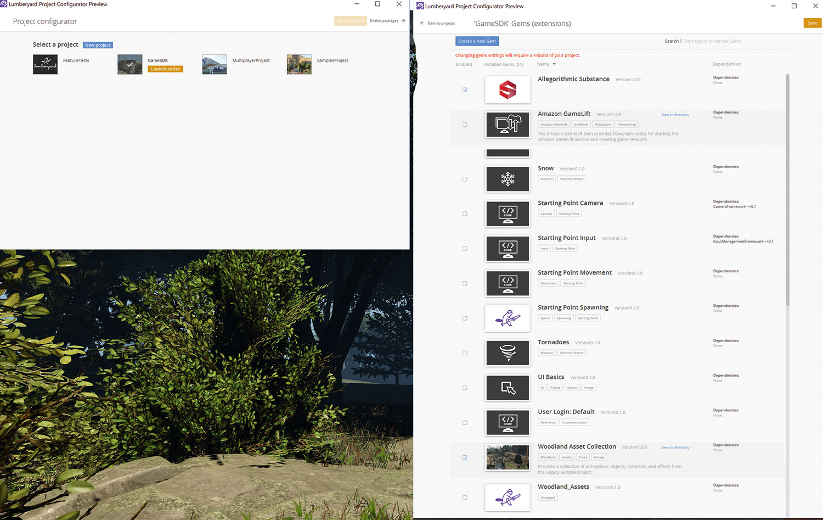Click the Movement tag under Starting Point Movement
The image size is (823, 520).
pos(548,283)
